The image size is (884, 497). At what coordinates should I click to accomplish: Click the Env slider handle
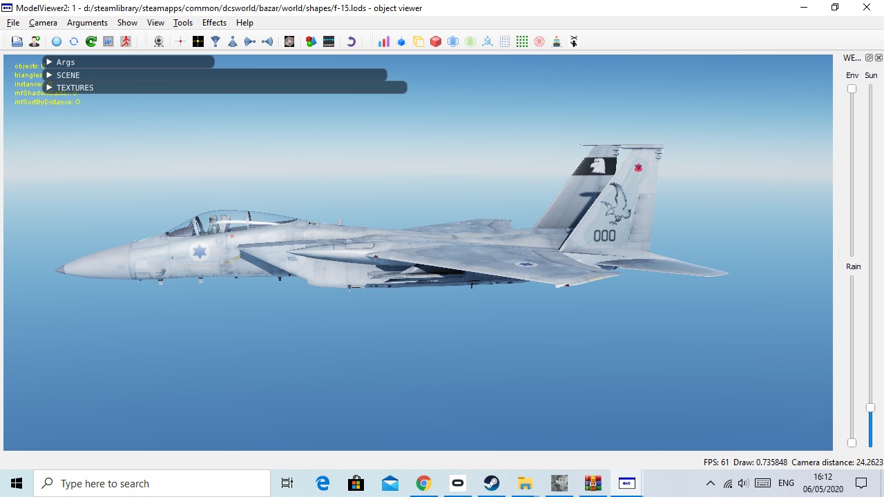(x=852, y=88)
